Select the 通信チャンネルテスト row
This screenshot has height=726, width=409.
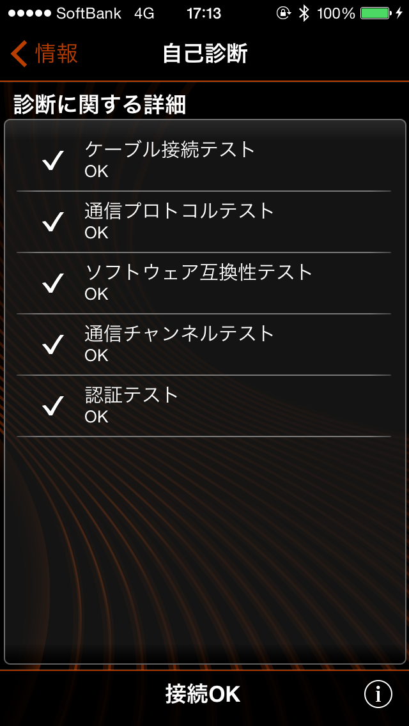click(203, 344)
